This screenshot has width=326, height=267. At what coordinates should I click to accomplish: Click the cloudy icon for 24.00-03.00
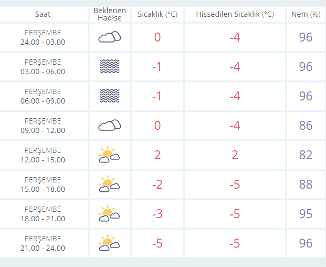(109, 37)
